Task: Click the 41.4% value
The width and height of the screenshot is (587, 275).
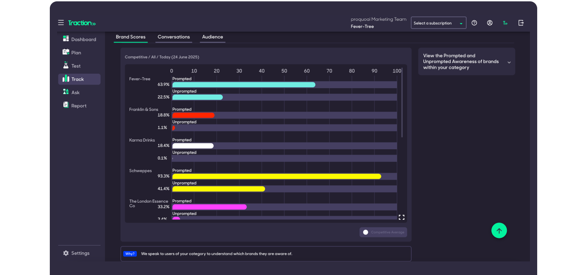Action: tap(164, 189)
